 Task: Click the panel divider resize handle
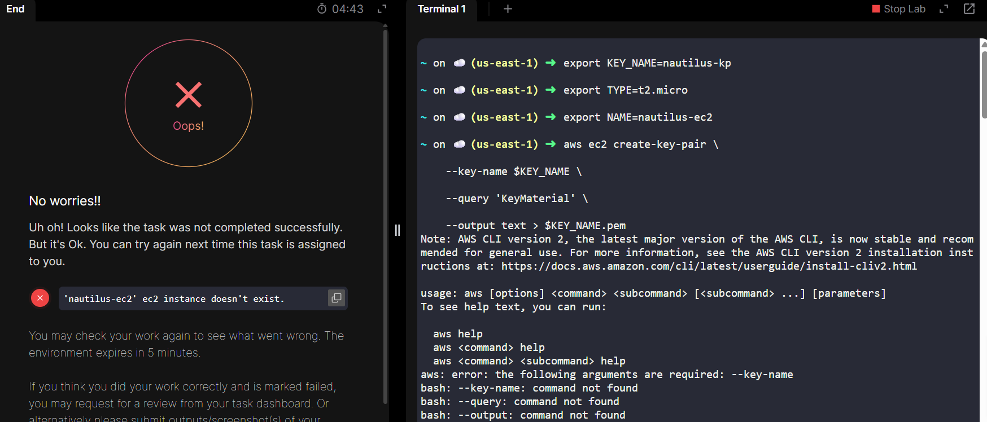[x=398, y=230]
